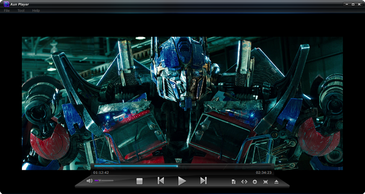Click the total duration 02:34:23
Viewport: 365px width, 194px height.
click(264, 173)
